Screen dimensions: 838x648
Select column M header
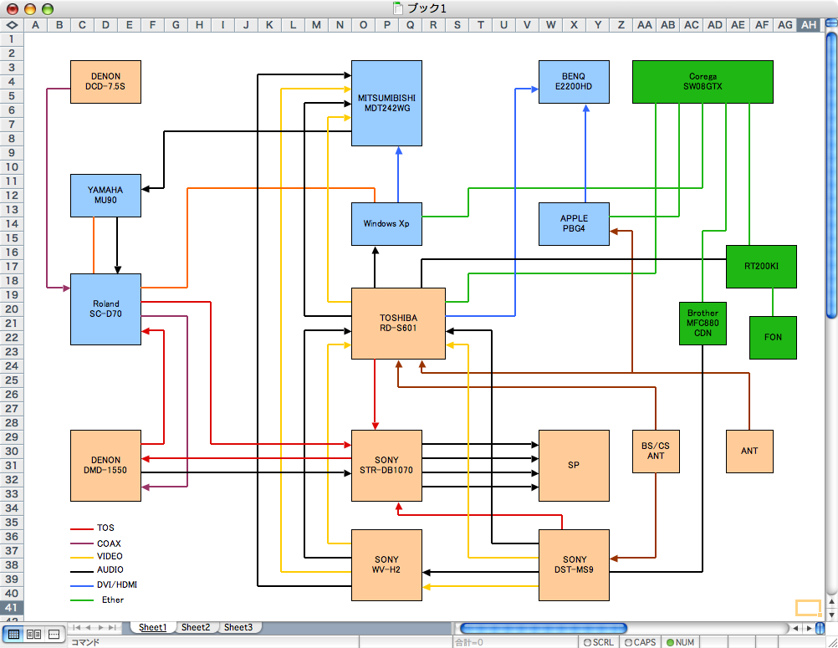[316, 25]
